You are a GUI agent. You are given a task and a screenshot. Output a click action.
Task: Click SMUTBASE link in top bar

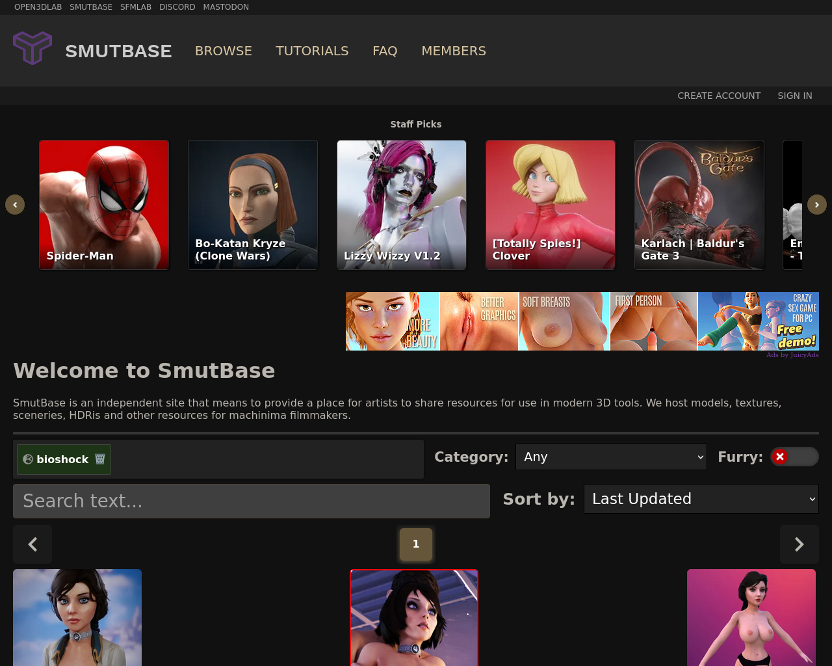[91, 7]
